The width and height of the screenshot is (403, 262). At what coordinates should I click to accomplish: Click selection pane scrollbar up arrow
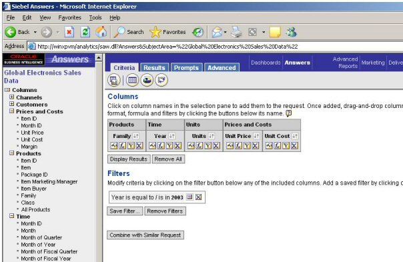click(99, 57)
